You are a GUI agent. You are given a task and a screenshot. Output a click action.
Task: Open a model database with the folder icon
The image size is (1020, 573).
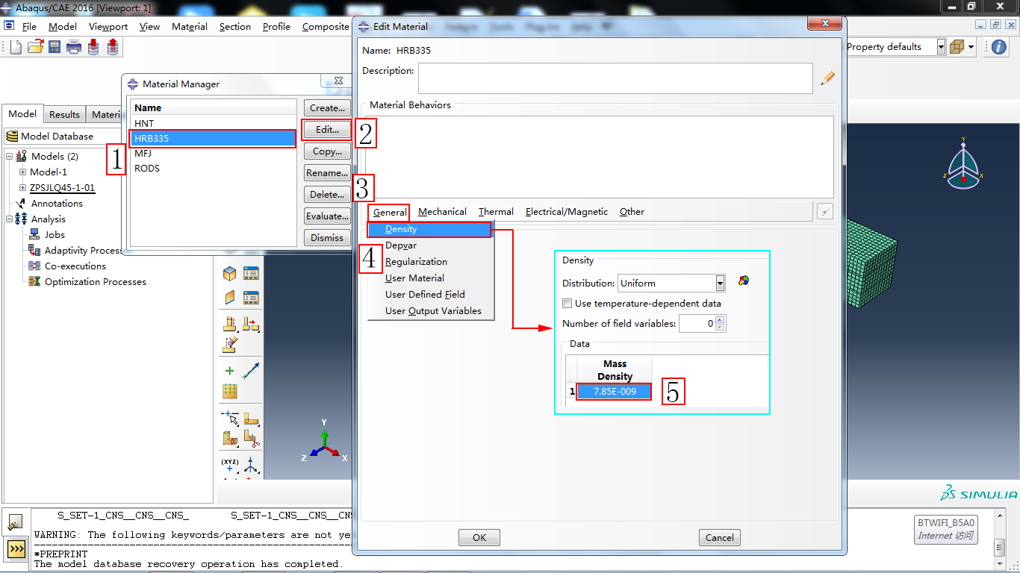[35, 47]
